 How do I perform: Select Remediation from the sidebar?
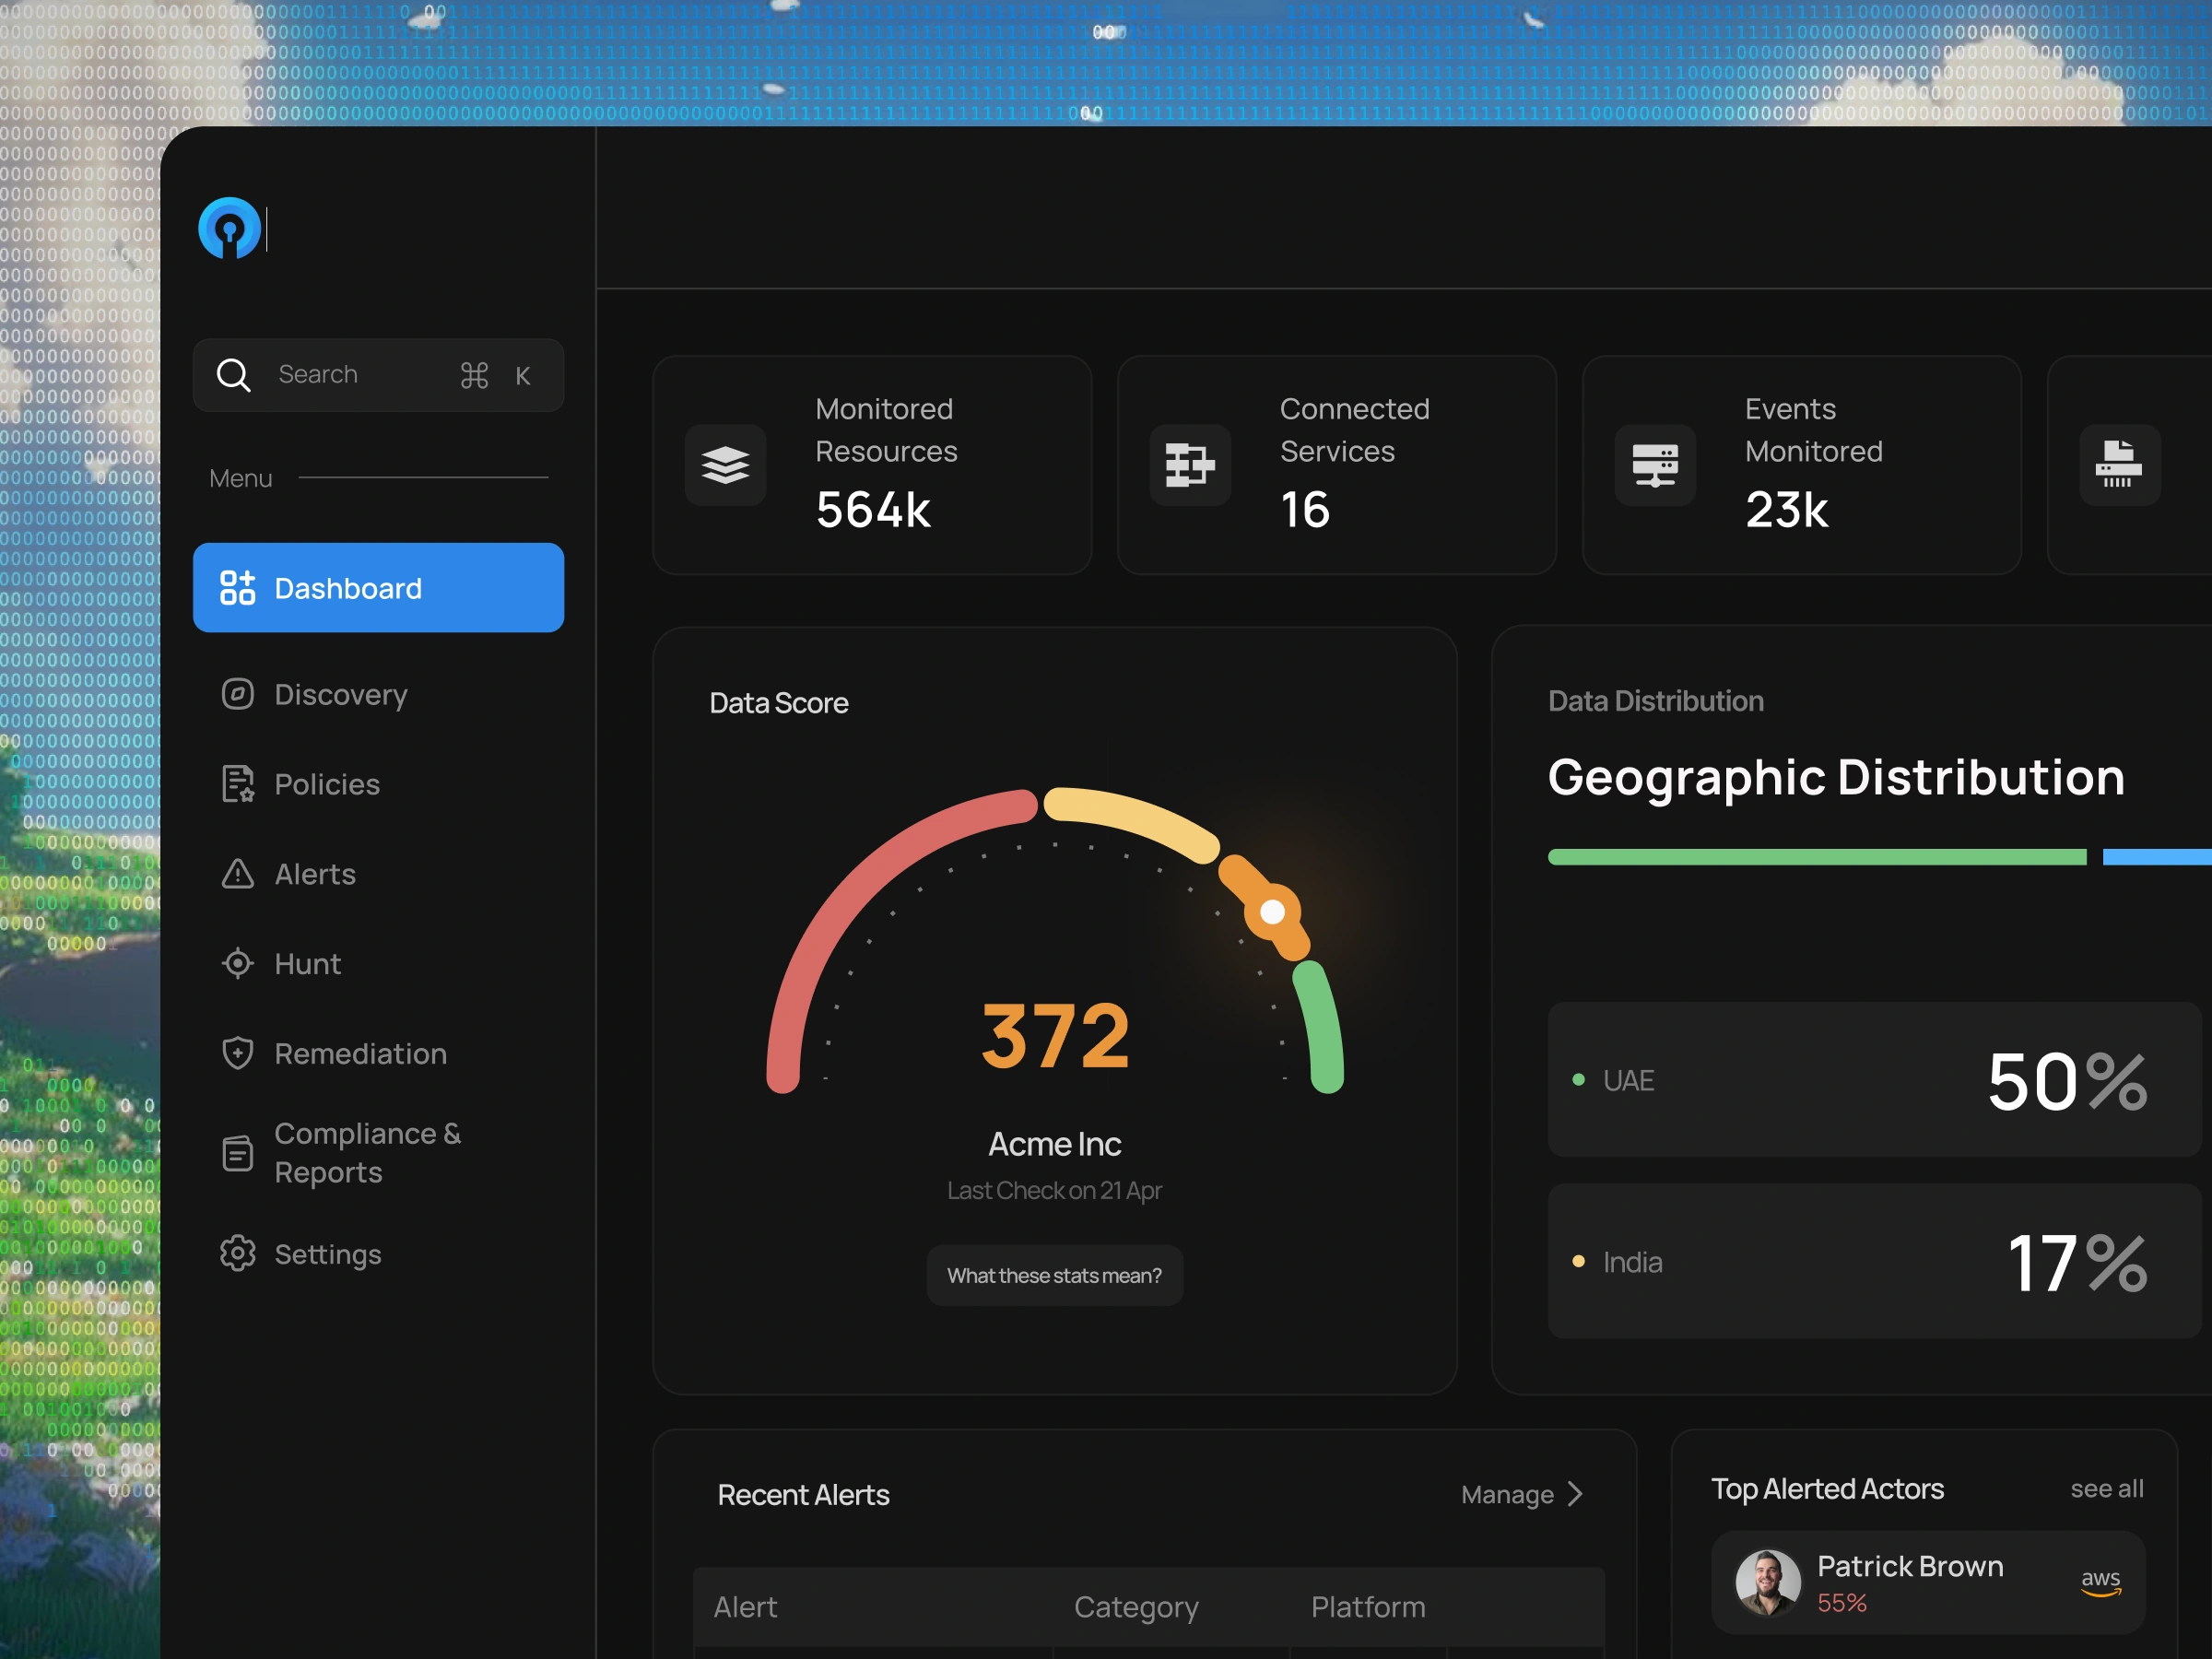360,1053
